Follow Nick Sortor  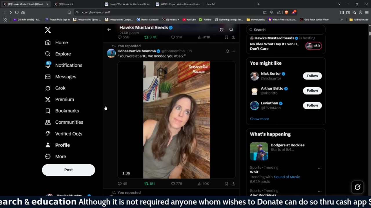[312, 76]
